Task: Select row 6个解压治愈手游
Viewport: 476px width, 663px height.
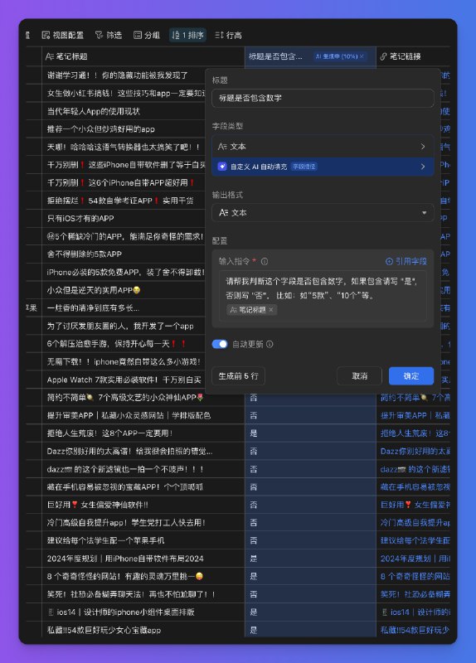Action: pos(117,344)
